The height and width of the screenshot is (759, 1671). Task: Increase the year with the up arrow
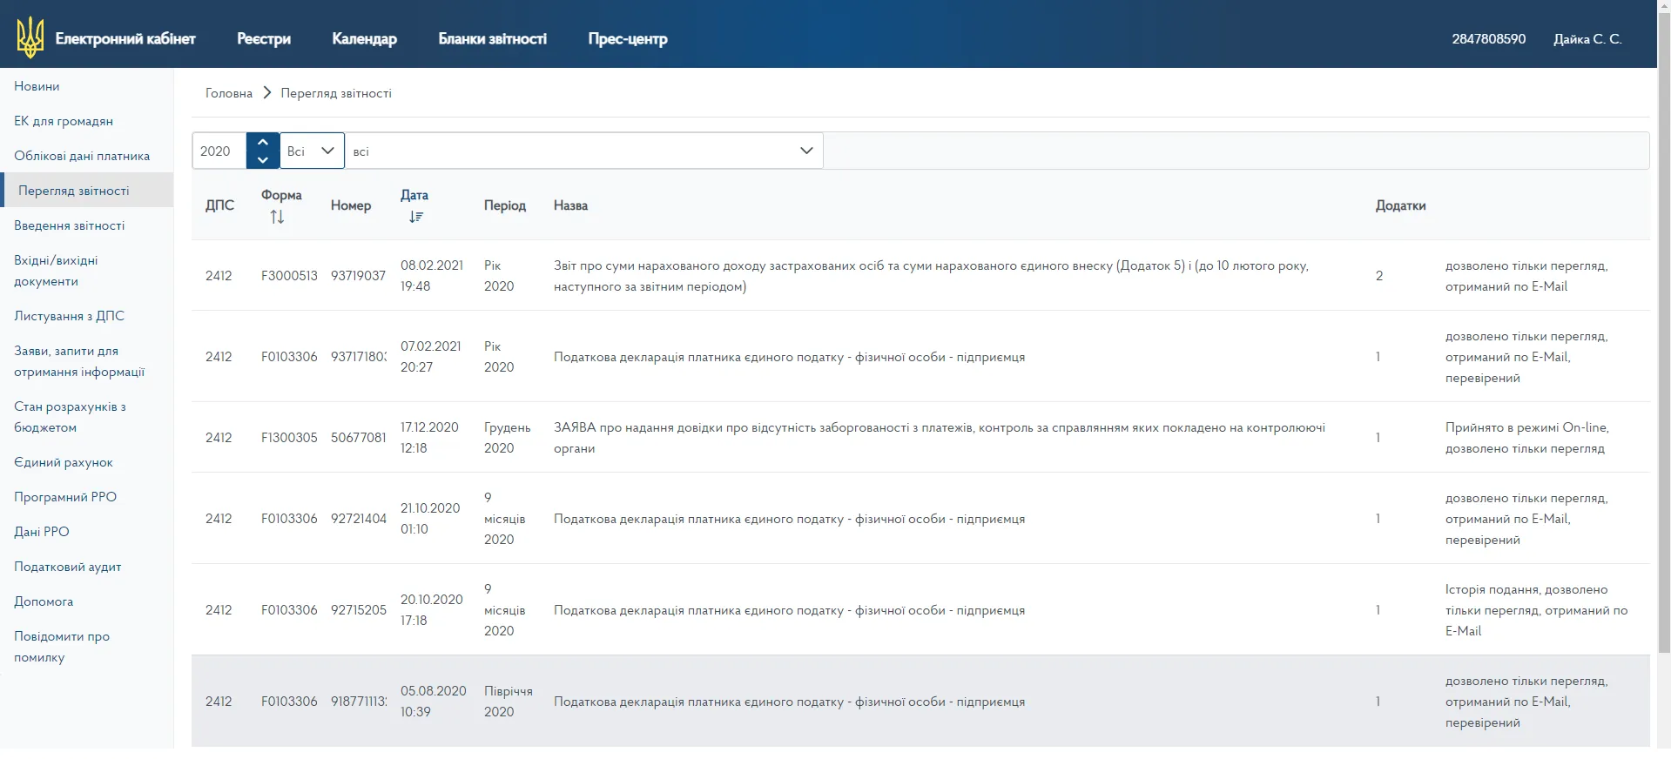point(263,142)
